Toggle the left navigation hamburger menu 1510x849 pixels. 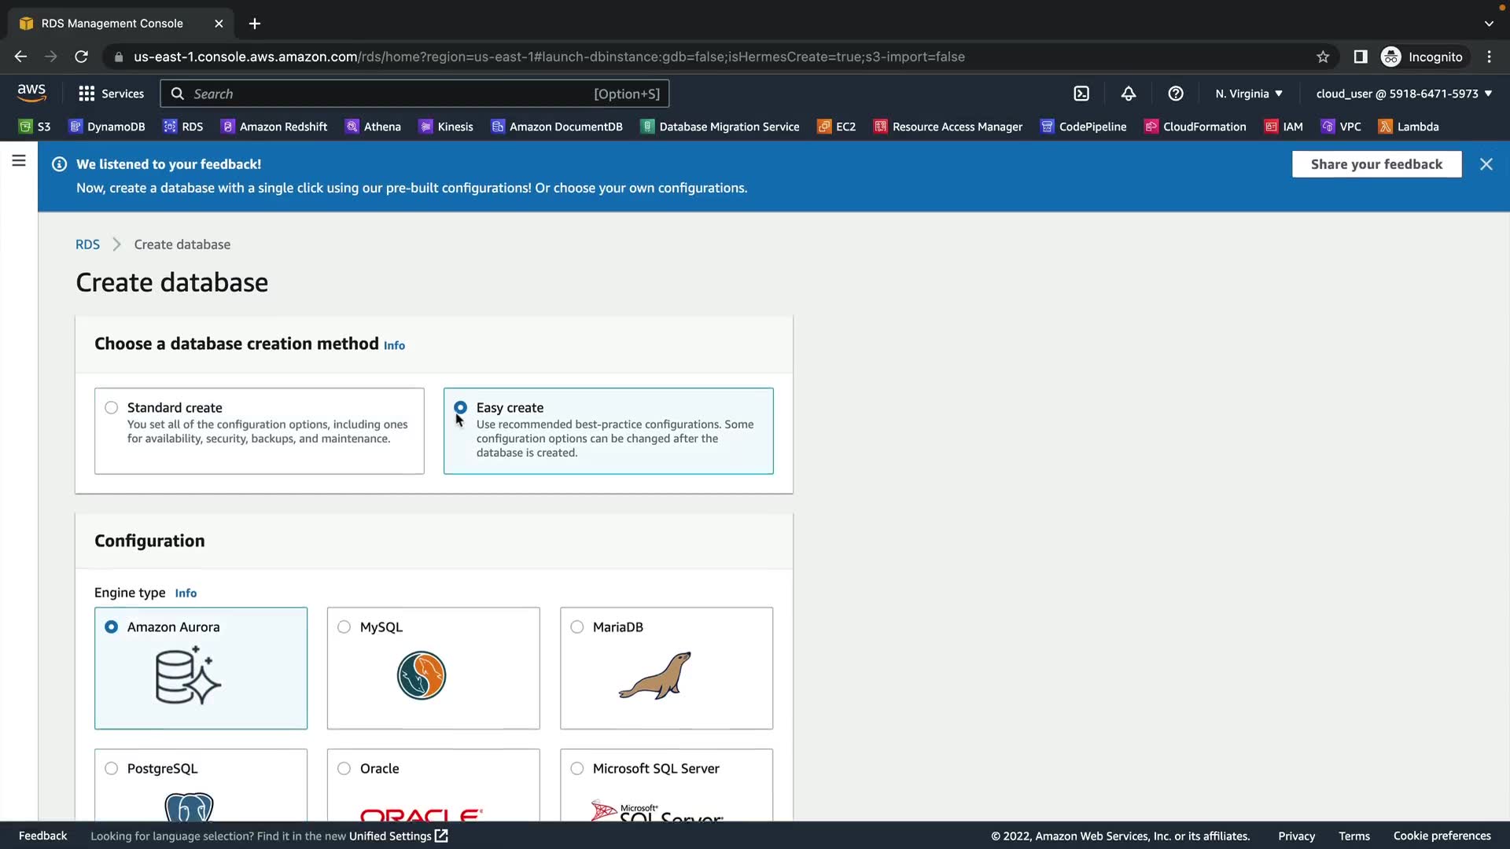click(19, 161)
